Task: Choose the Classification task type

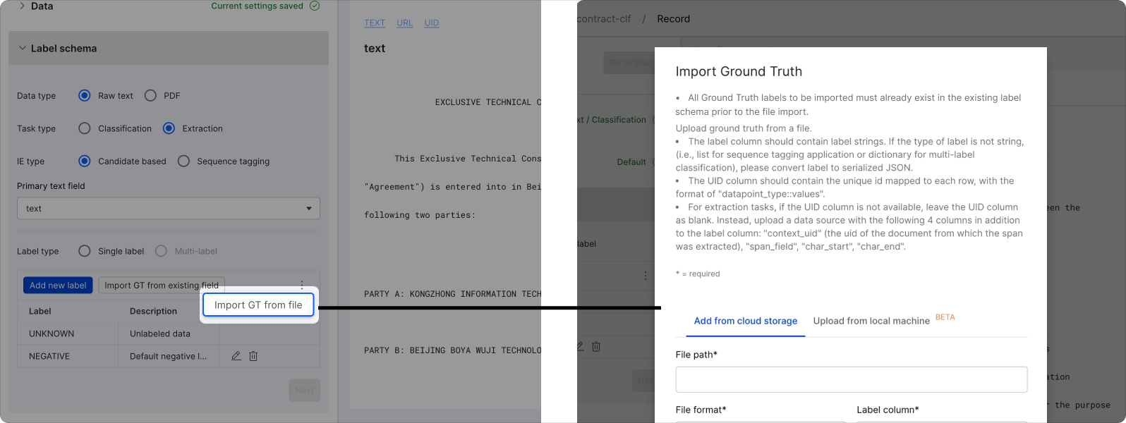Action: pyautogui.click(x=85, y=128)
